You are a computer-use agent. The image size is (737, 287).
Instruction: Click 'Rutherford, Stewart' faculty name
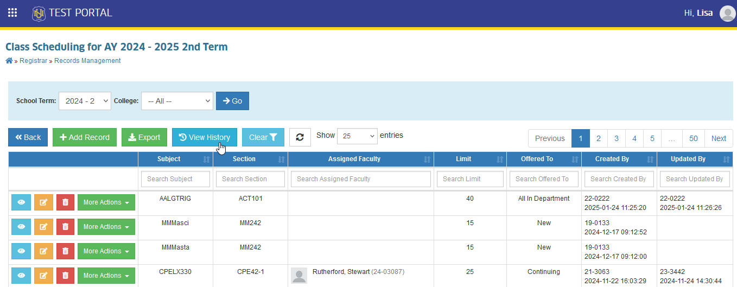tap(341, 272)
